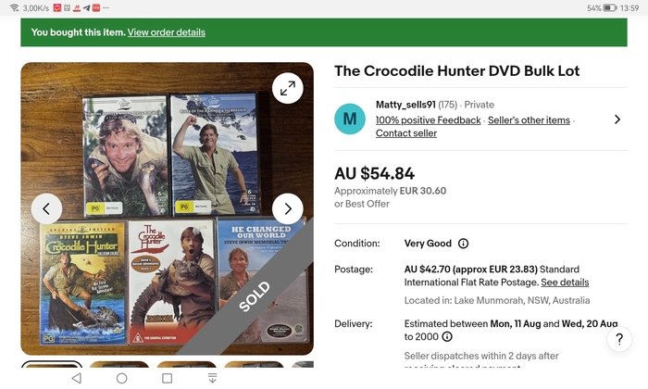The width and height of the screenshot is (648, 389).
Task: Select the first image thumbnail
Action: [x=52, y=364]
